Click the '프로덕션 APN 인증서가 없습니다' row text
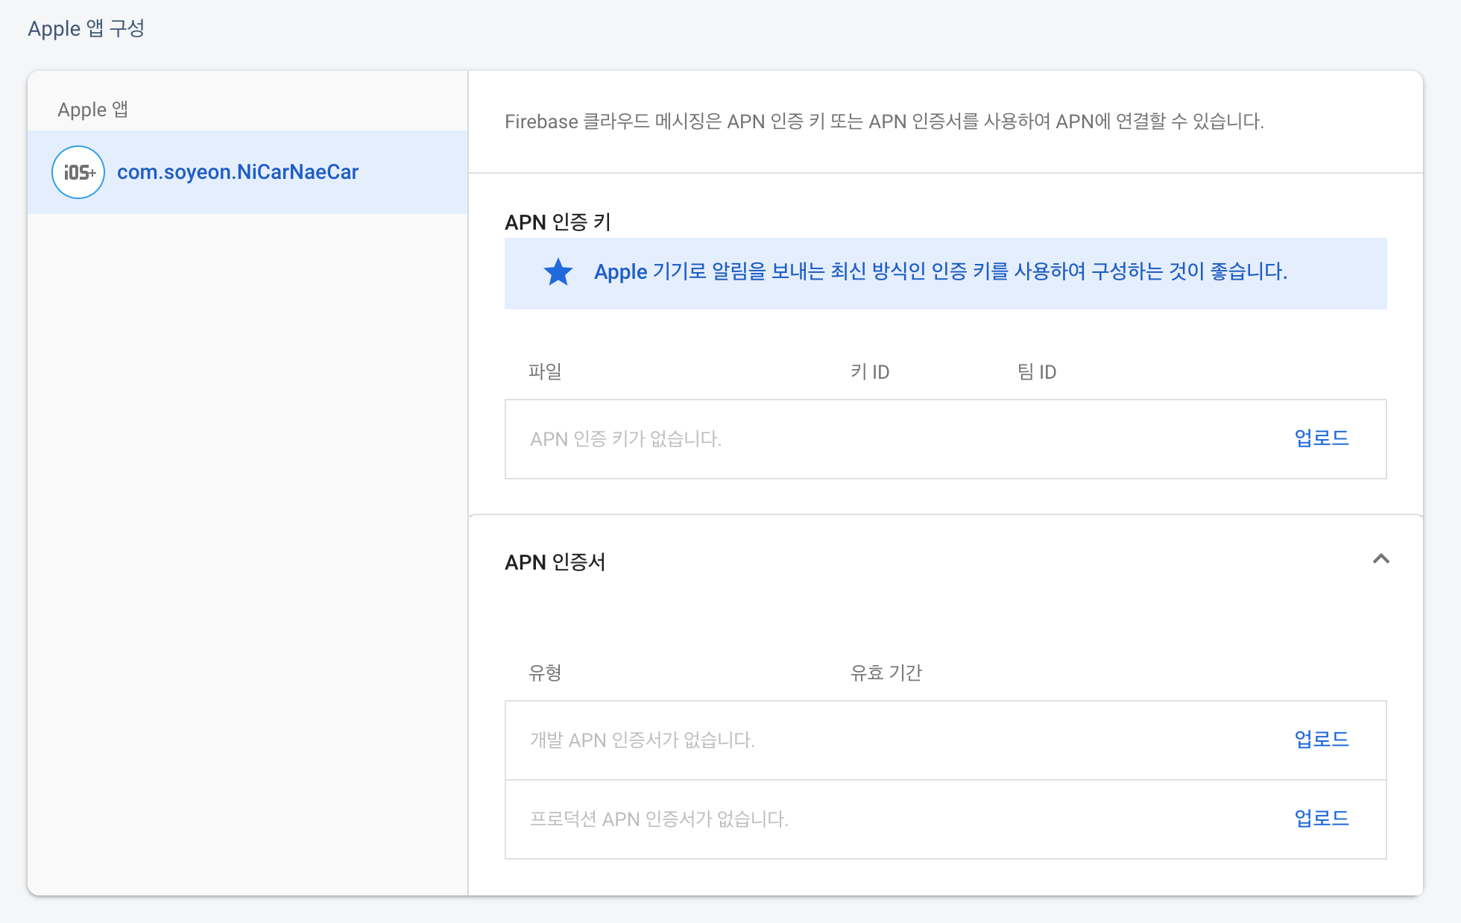The height and width of the screenshot is (923, 1461). point(659,819)
